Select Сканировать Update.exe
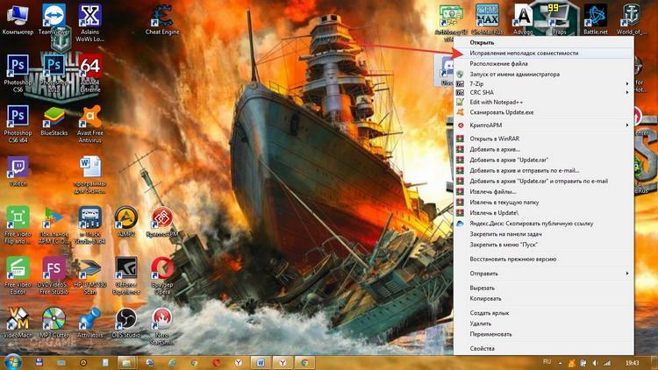Viewport: 658px width, 370px height. [x=544, y=112]
